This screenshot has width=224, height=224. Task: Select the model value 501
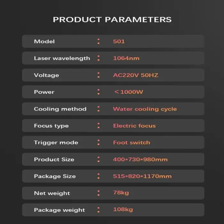click(119, 41)
